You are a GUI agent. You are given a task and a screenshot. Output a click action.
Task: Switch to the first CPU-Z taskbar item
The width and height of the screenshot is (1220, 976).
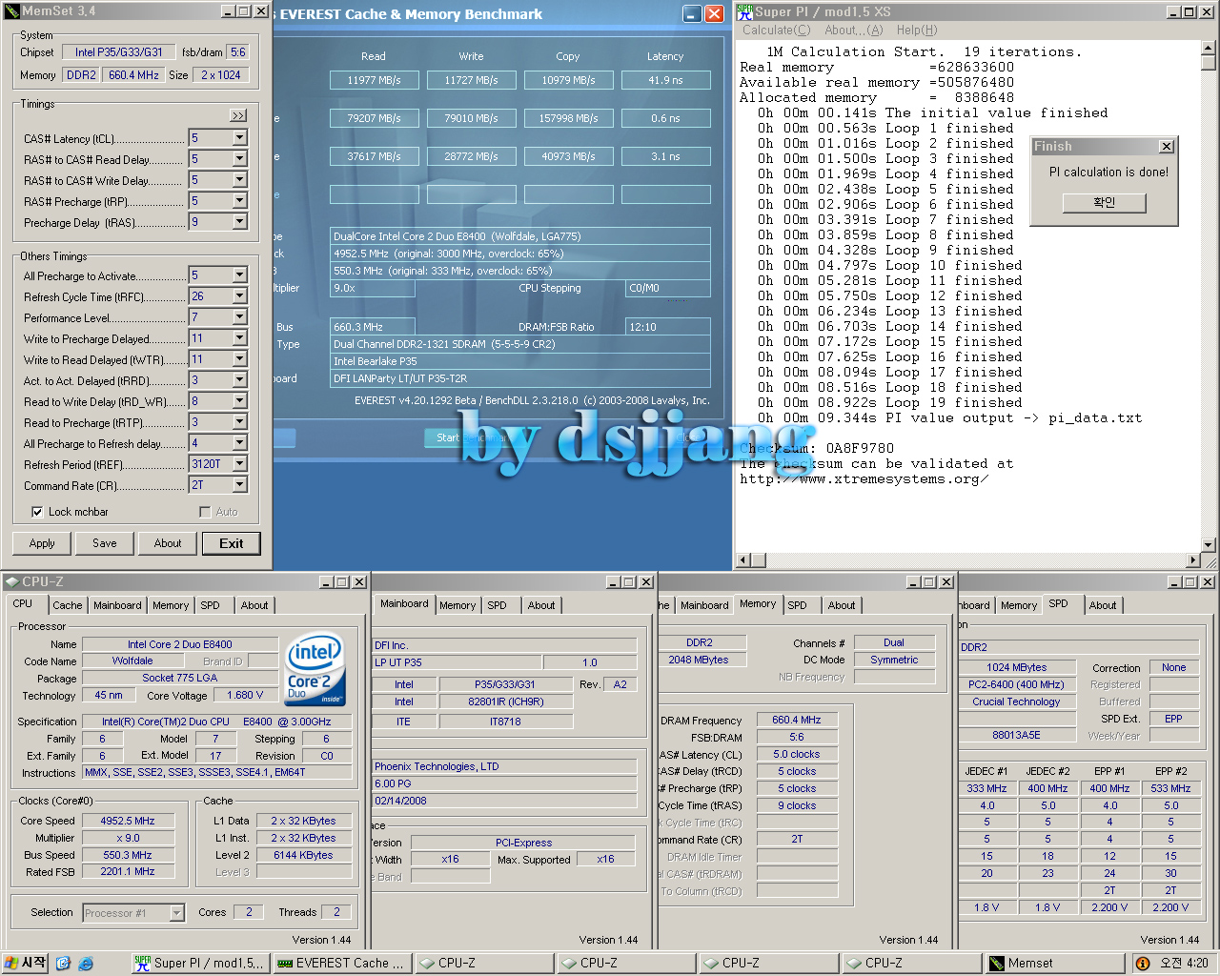pyautogui.click(x=484, y=964)
